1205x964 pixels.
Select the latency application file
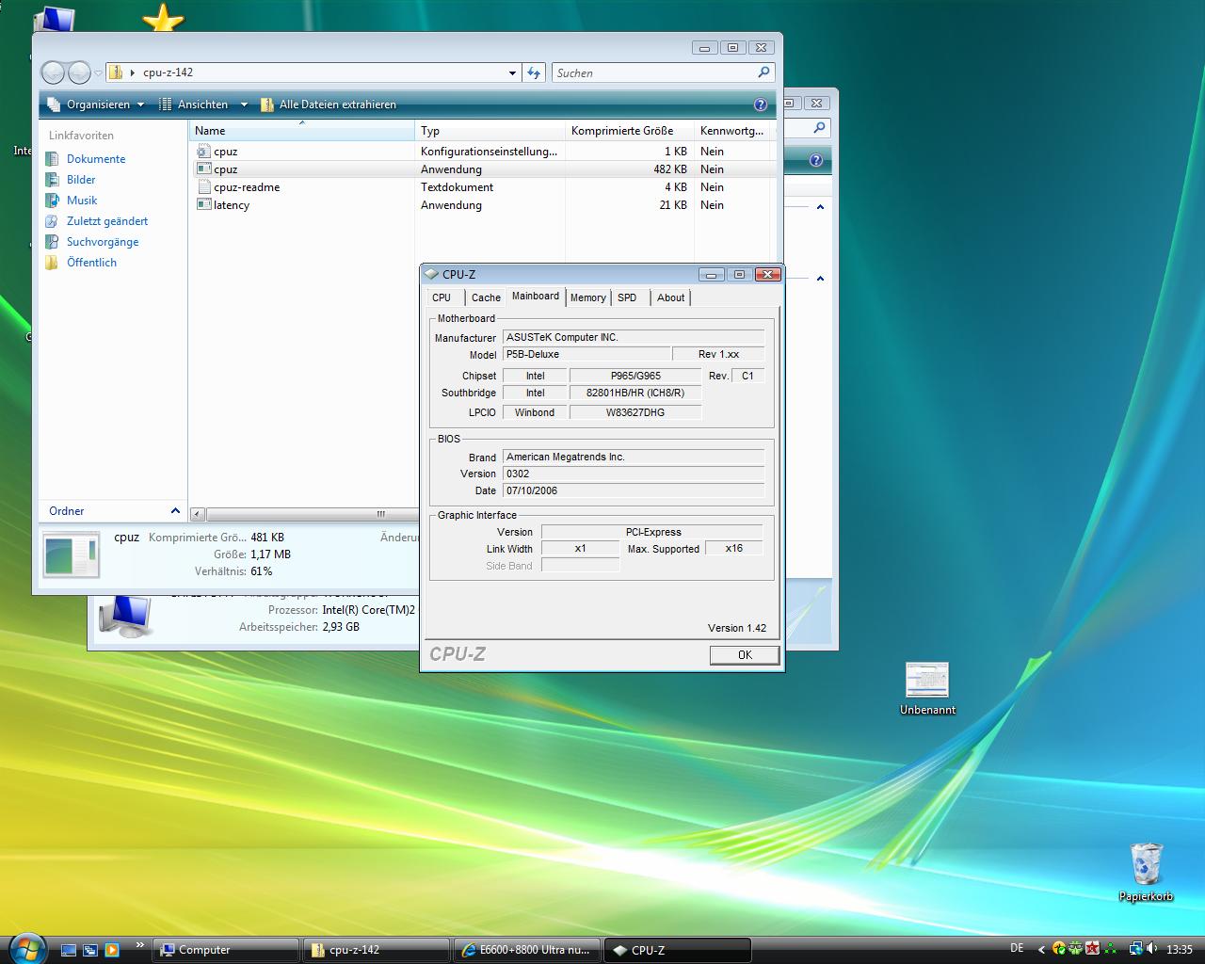pyautogui.click(x=231, y=205)
